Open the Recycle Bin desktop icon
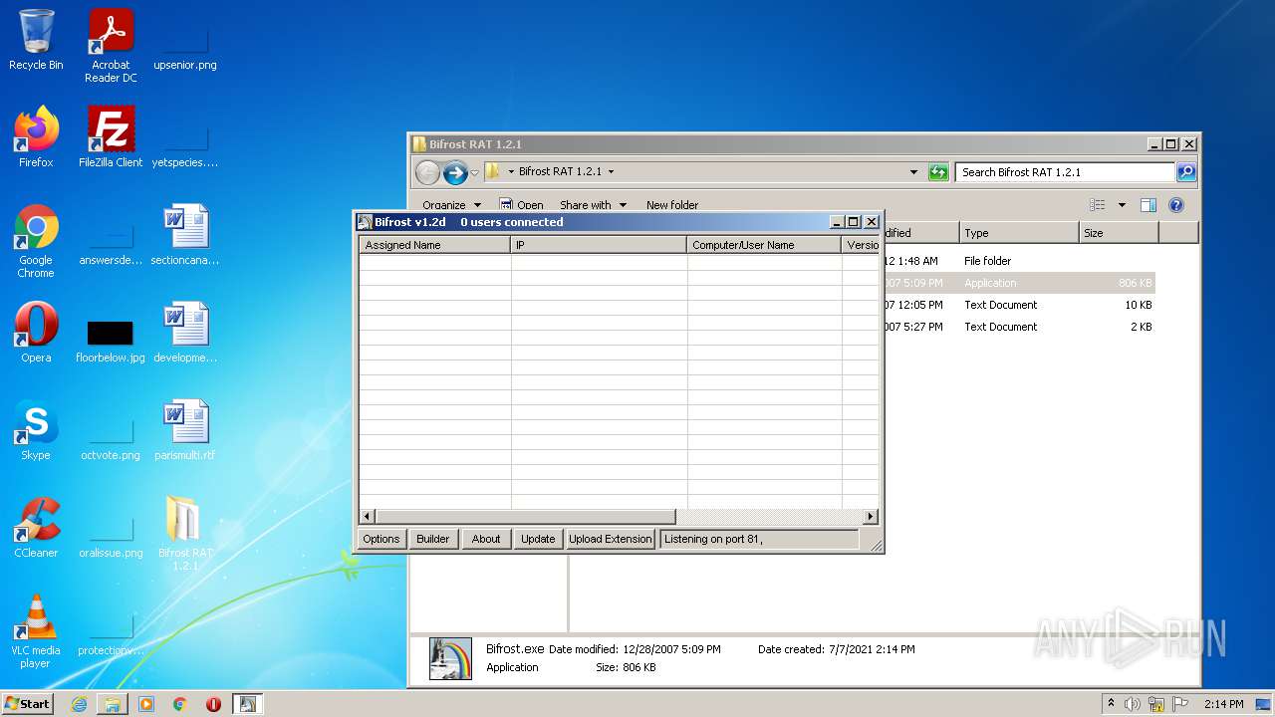 [36, 40]
